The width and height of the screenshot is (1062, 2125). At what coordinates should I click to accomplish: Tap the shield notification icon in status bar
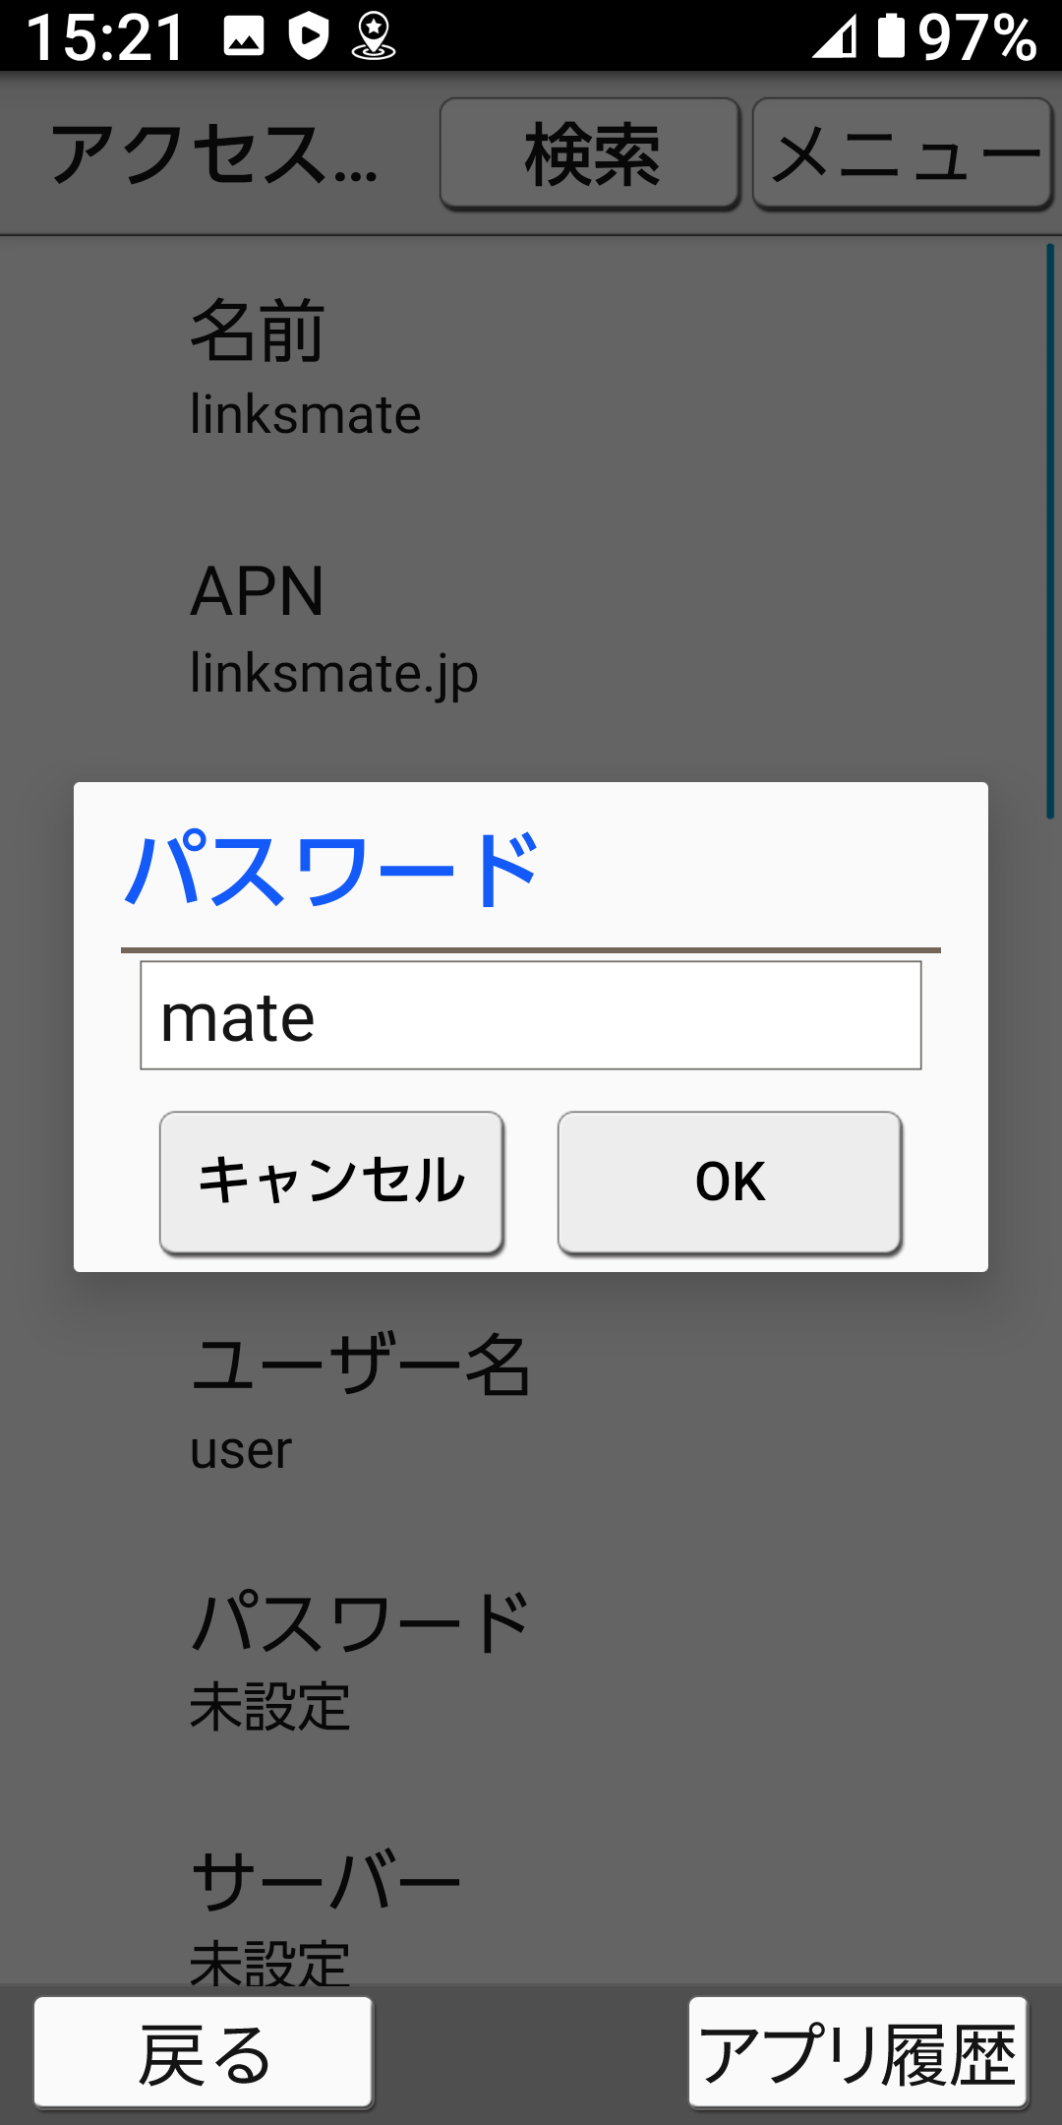pos(309,36)
